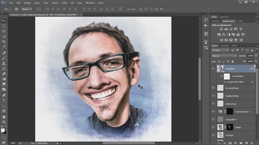Select the Horizontal Type tool

[x=4, y=100]
